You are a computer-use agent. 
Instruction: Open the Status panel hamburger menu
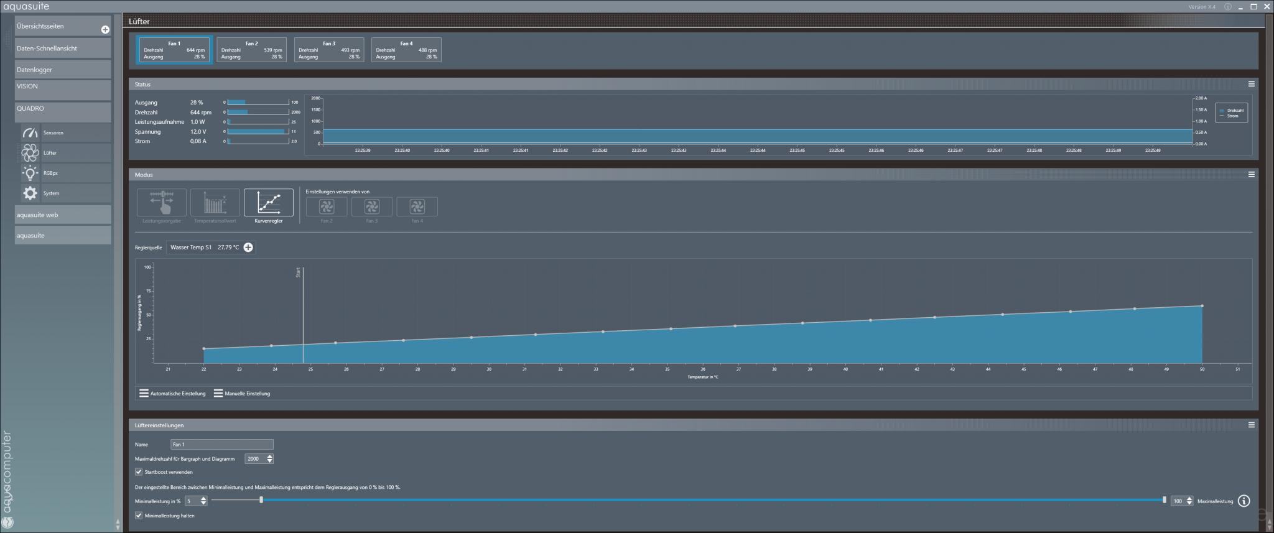[x=1251, y=84]
